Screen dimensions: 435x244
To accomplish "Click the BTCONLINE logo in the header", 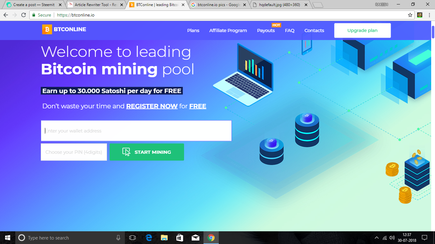I will (64, 30).
